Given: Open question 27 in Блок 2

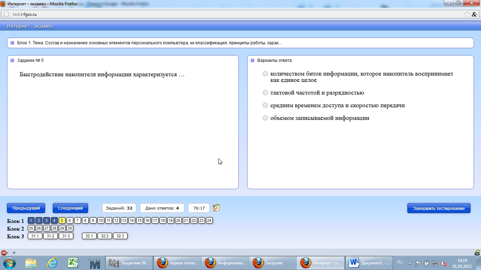Looking at the screenshot, I should 46,228.
